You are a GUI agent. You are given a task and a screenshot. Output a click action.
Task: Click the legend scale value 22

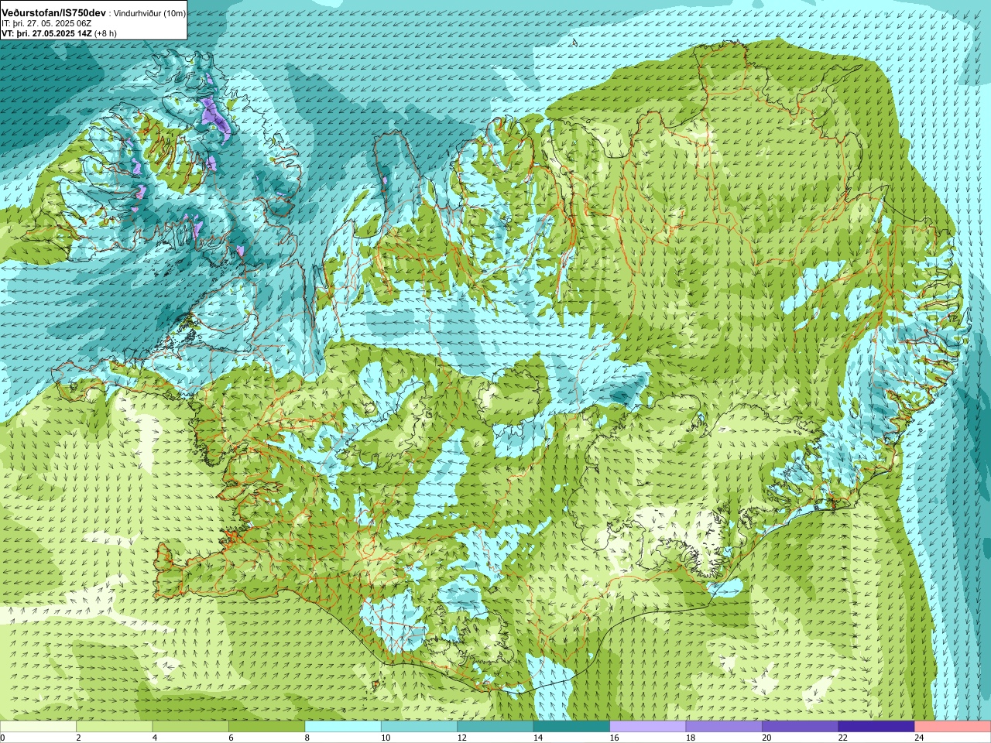842,738
